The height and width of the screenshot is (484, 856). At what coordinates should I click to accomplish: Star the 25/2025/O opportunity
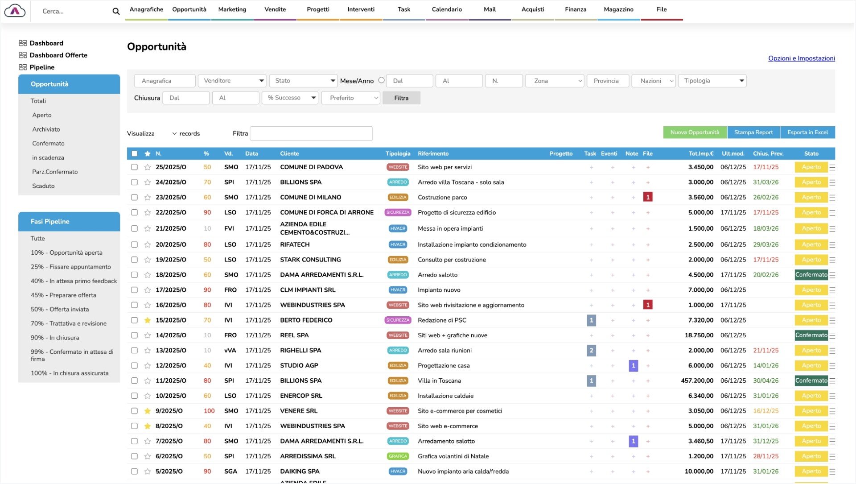tap(148, 167)
